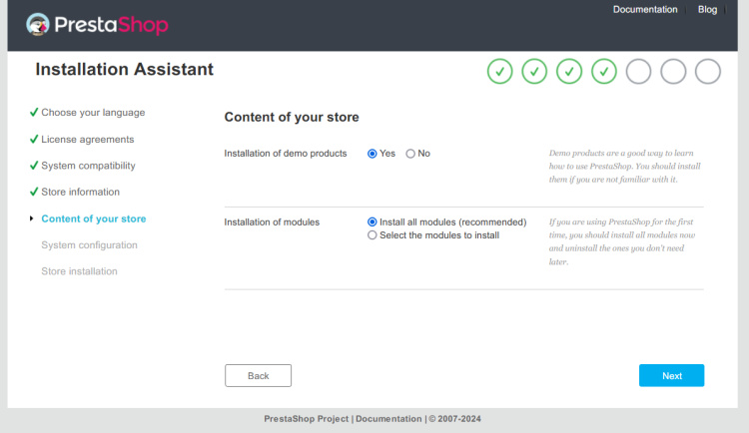Open the PrestaShop Project footer link
This screenshot has width=749, height=433.
(x=306, y=419)
